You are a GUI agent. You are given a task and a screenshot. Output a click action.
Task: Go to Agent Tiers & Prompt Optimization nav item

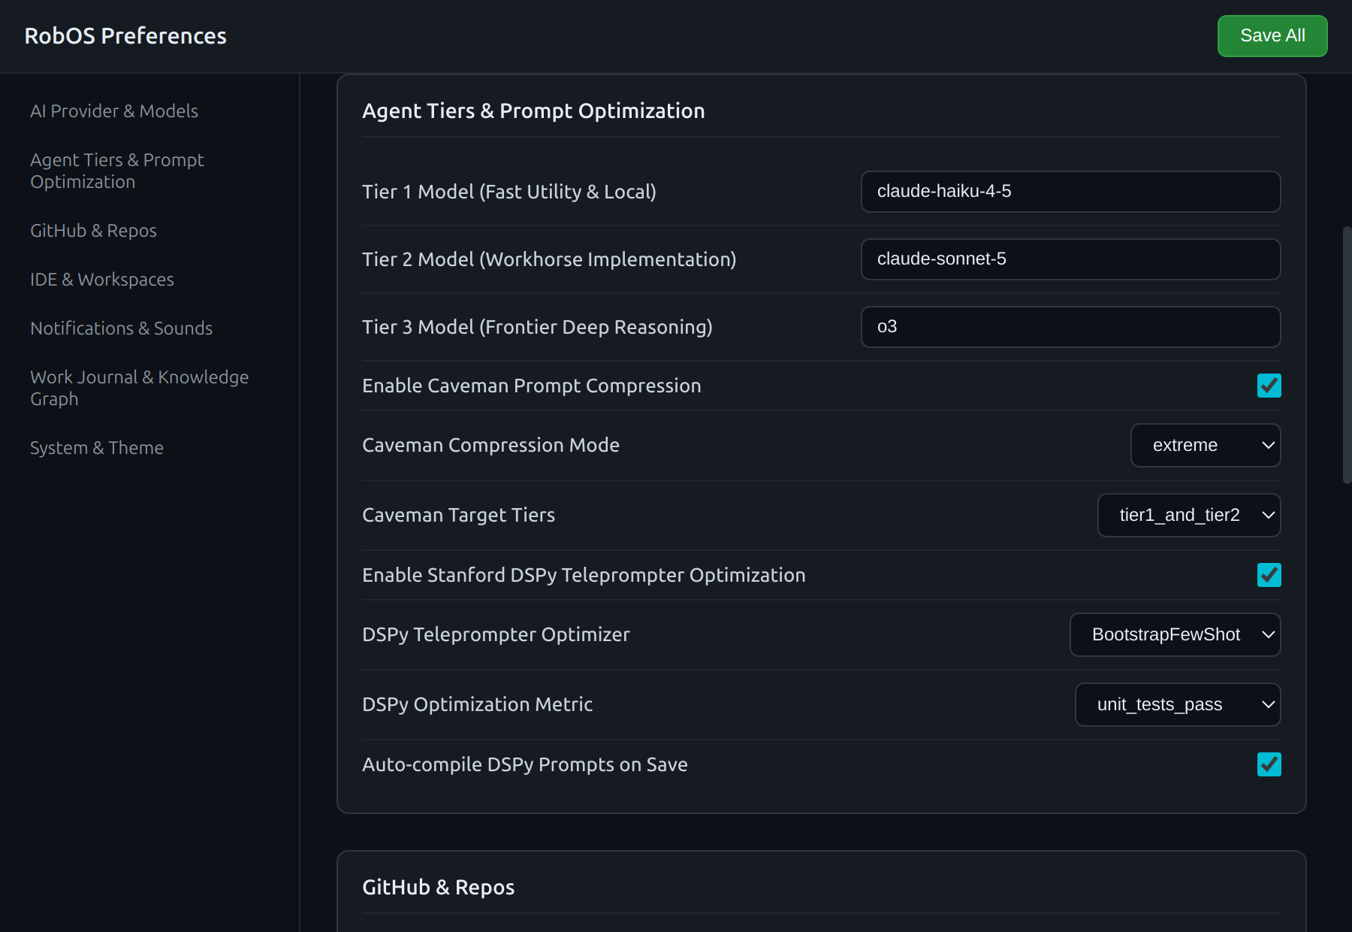(117, 171)
